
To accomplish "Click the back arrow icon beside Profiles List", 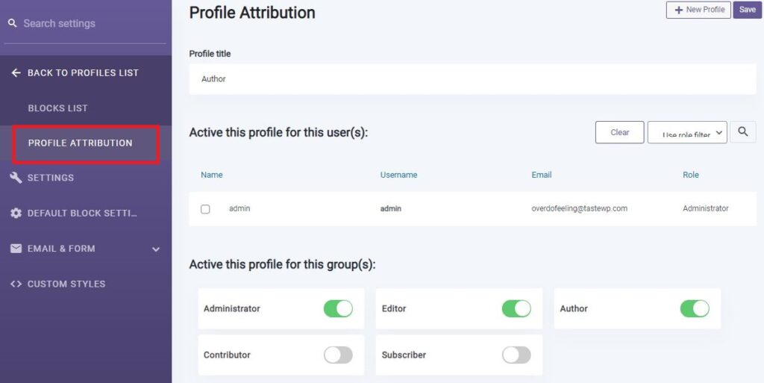I will coord(16,72).
